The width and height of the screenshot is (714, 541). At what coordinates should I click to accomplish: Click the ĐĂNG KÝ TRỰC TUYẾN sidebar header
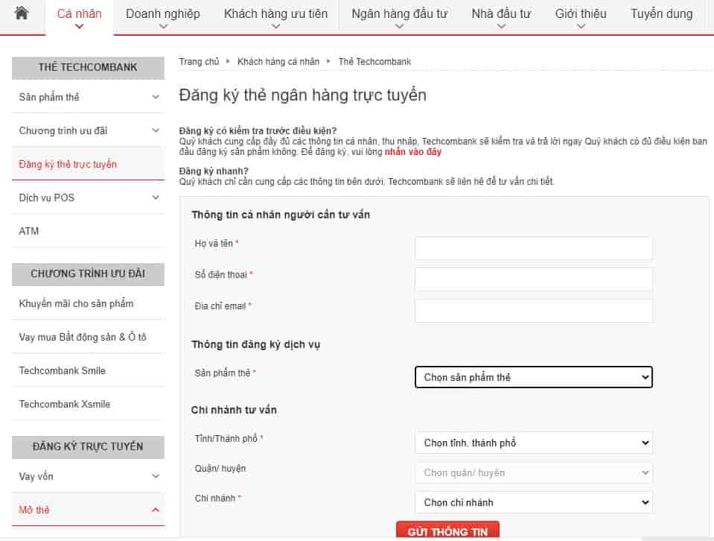pyautogui.click(x=88, y=447)
